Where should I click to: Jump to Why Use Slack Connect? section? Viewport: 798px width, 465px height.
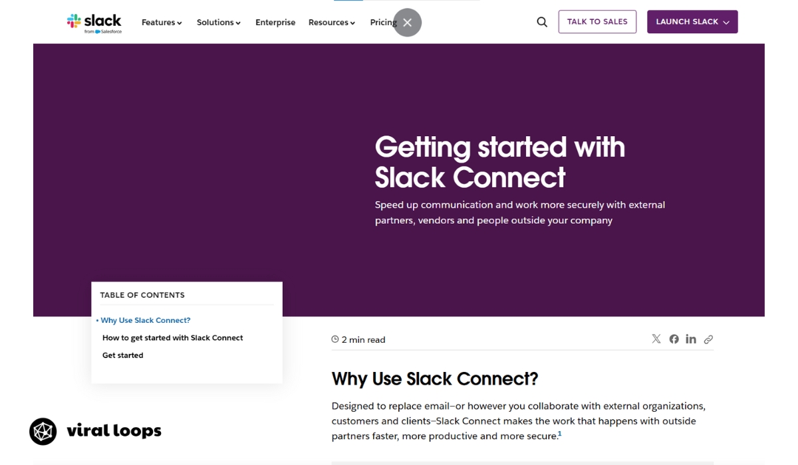[x=146, y=320]
